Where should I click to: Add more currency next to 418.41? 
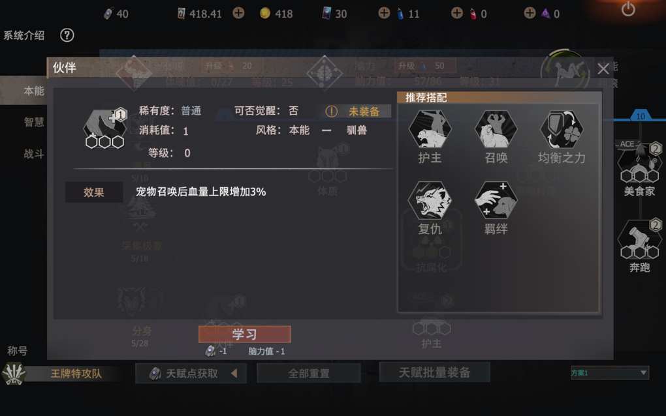(x=238, y=13)
